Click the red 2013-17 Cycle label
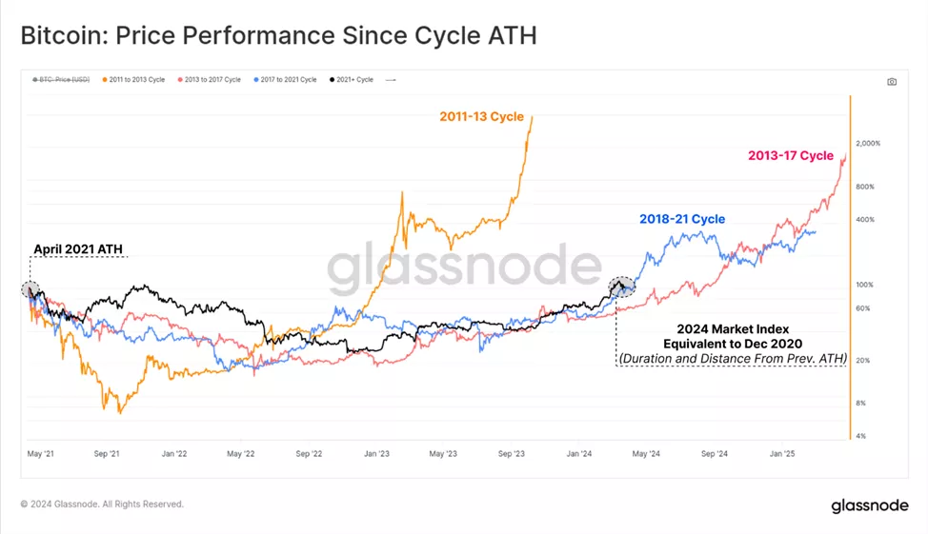The height and width of the screenshot is (534, 928). point(790,155)
